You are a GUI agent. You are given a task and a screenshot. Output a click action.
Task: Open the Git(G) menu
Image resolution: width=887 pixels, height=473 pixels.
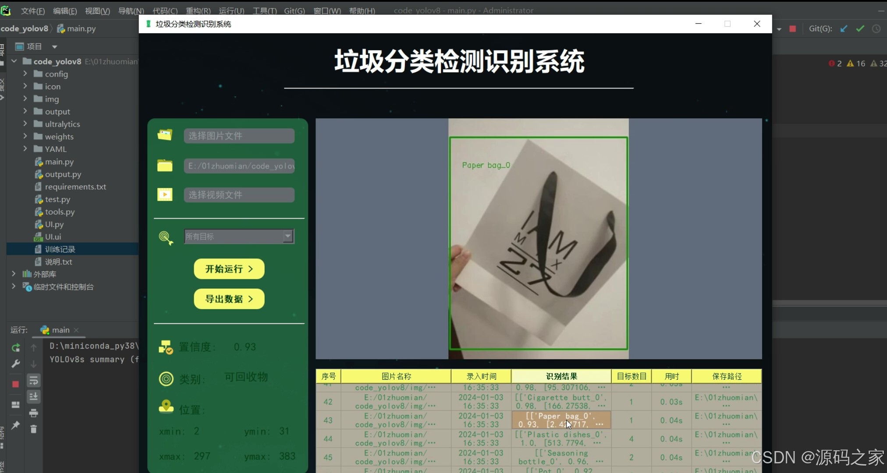[294, 11]
